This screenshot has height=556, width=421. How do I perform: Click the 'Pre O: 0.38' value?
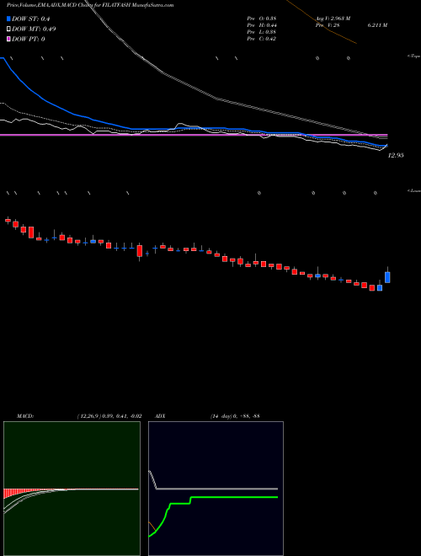pyautogui.click(x=262, y=19)
